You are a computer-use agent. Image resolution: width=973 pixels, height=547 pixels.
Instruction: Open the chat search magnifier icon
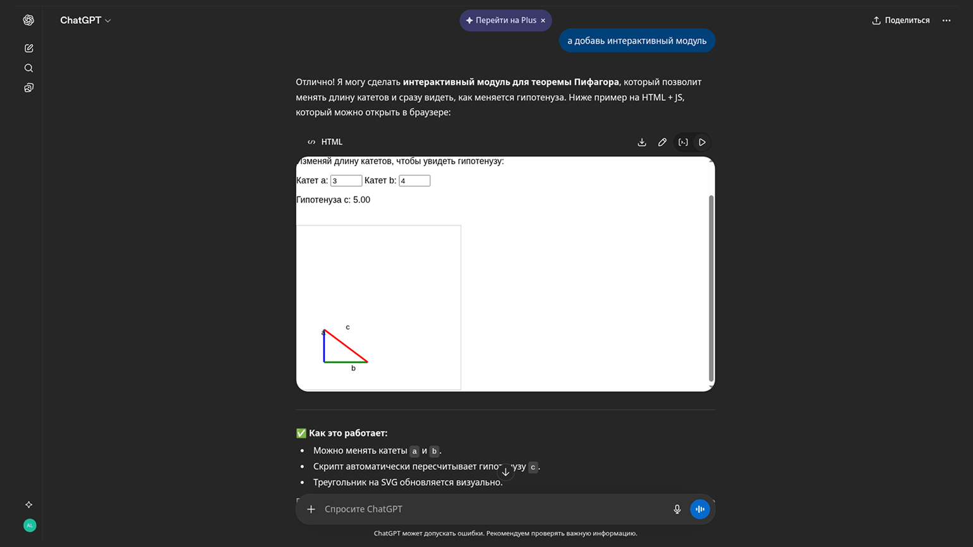(x=28, y=68)
